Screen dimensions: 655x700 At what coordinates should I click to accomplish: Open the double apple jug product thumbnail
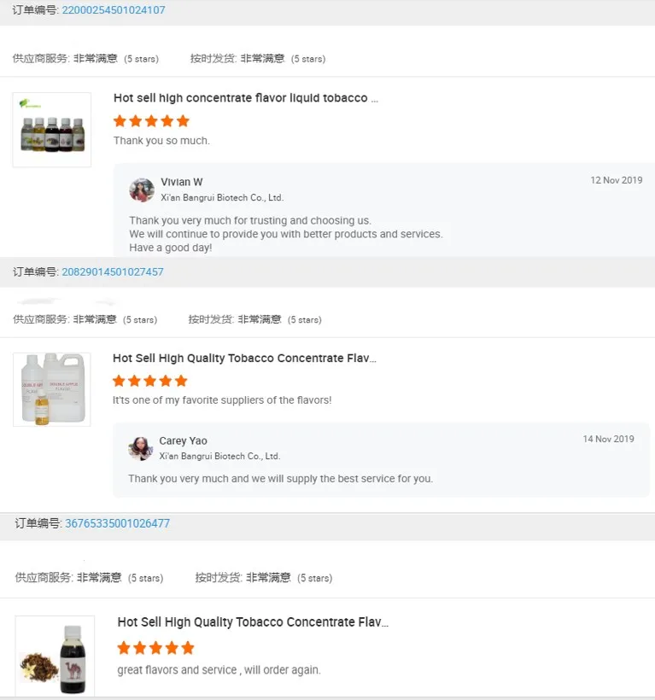coord(52,389)
